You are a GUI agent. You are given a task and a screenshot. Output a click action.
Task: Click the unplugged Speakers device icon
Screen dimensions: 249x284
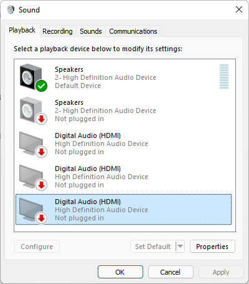pos(33,110)
